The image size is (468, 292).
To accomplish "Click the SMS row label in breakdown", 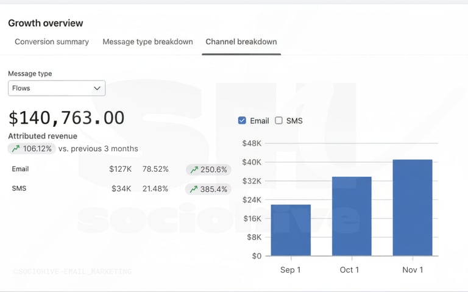I will (19, 188).
